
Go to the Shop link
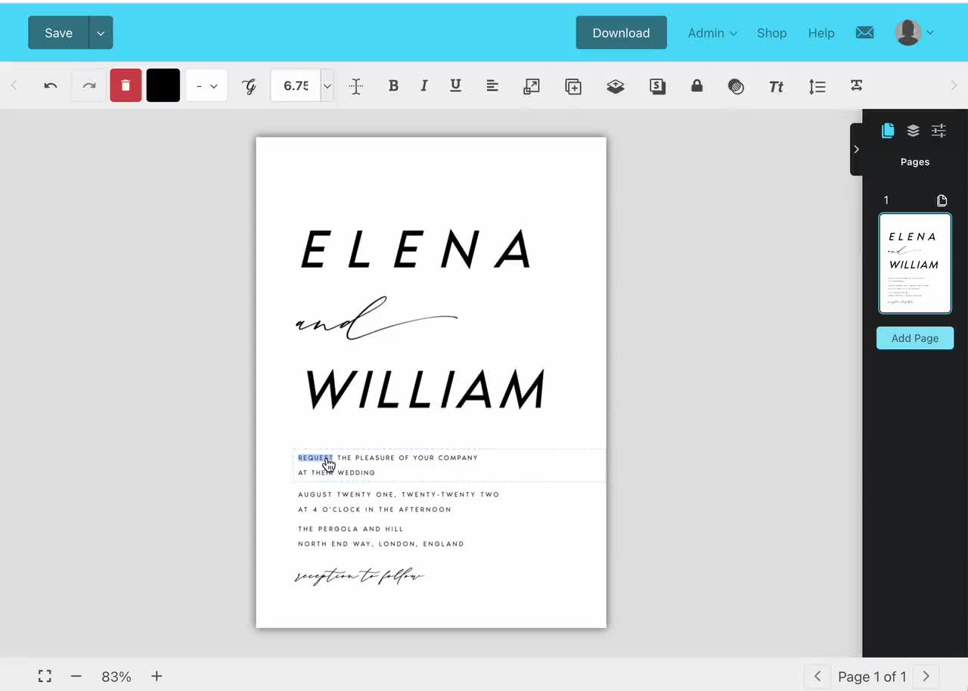(x=771, y=33)
